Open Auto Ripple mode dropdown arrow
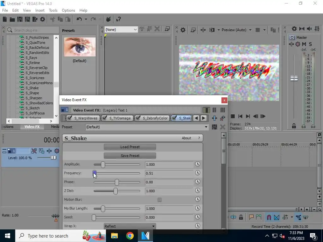Screen dimensions: 323x242 (x=292, y=217)
